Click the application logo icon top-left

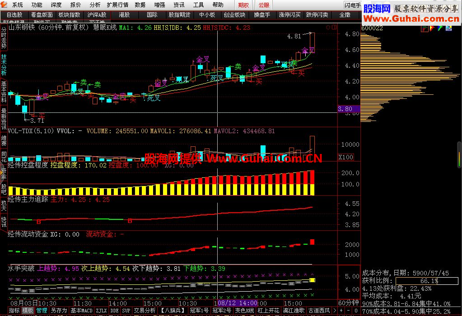pyautogui.click(x=4, y=5)
